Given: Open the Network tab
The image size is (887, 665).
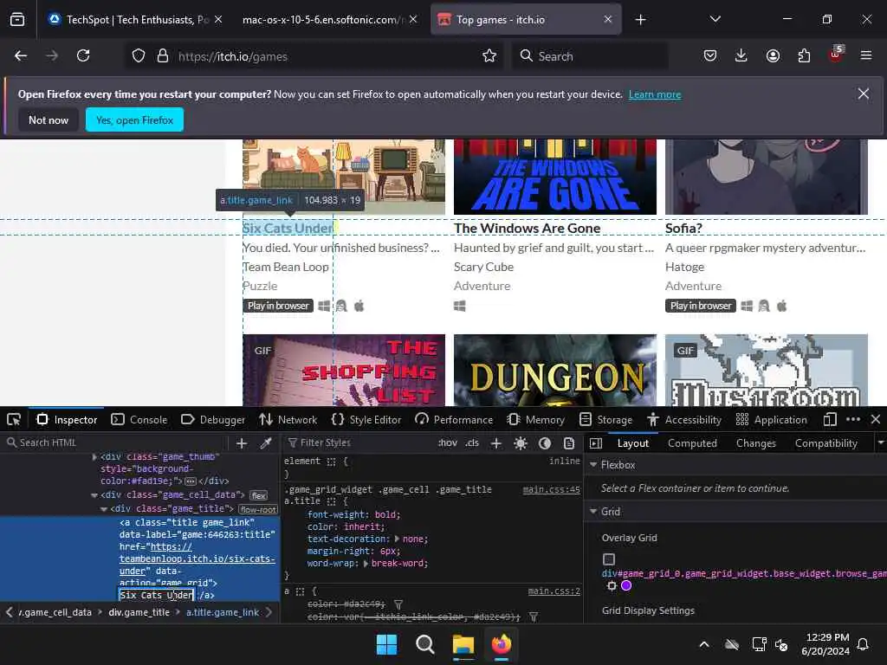Looking at the screenshot, I should (x=288, y=420).
